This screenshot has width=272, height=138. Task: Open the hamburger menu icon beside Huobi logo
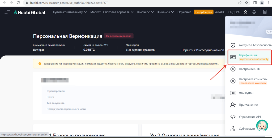click(x=7, y=12)
